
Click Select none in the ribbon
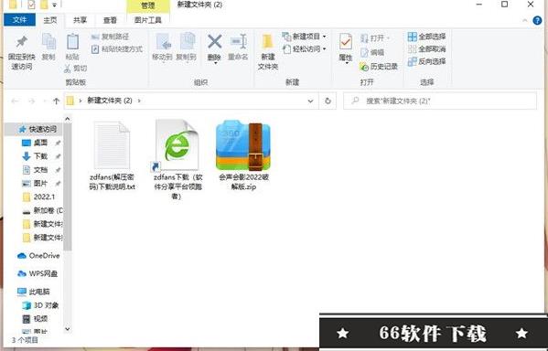[x=426, y=48]
